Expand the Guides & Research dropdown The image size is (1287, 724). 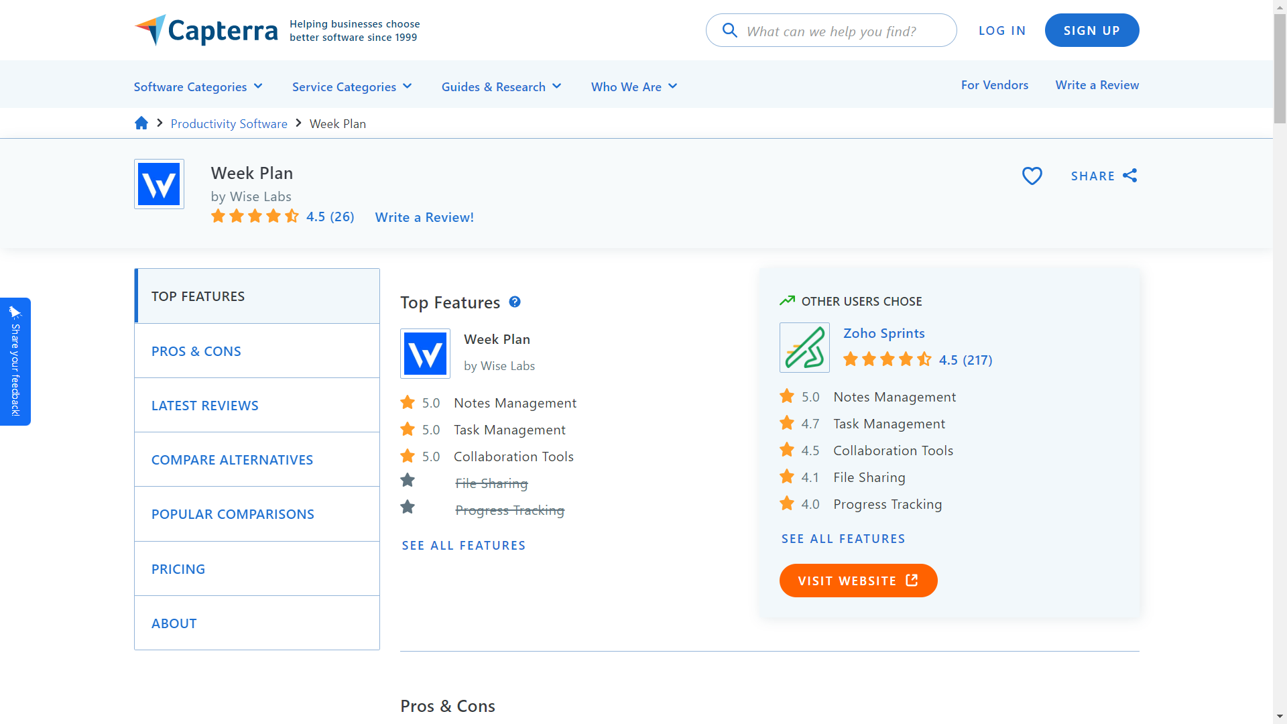[500, 86]
